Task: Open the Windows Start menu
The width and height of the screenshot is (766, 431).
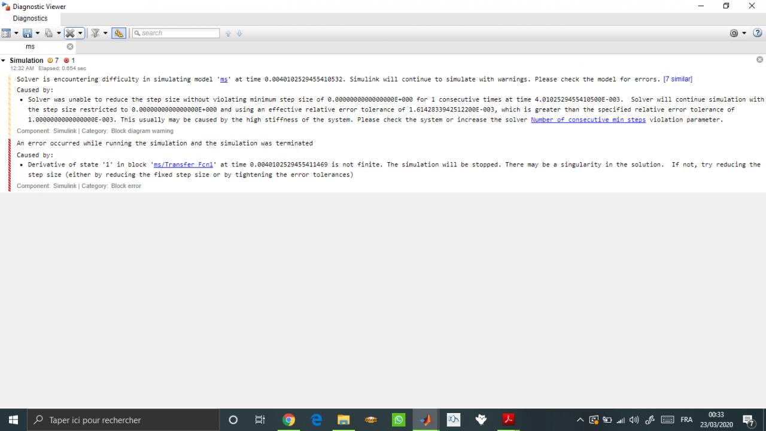Action: (x=13, y=420)
